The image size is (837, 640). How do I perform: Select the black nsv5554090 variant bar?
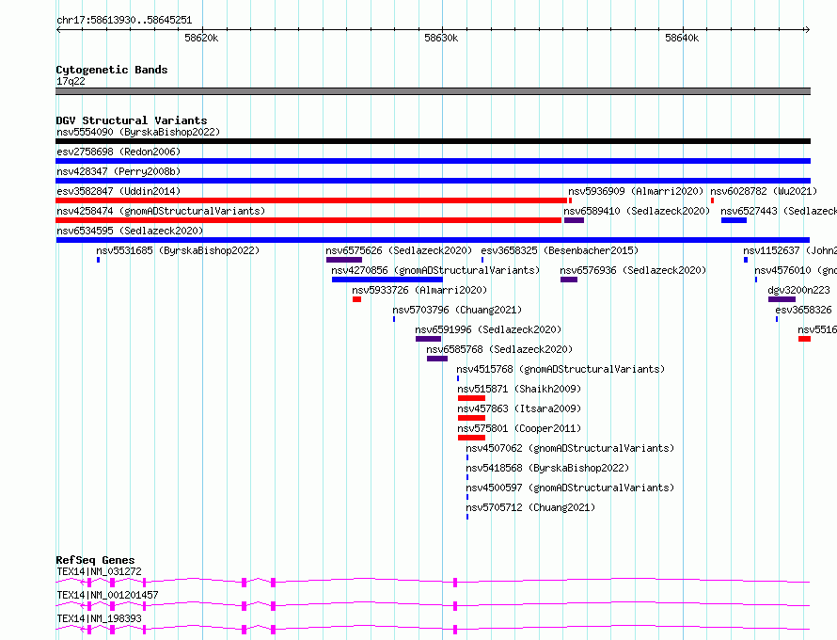click(433, 141)
